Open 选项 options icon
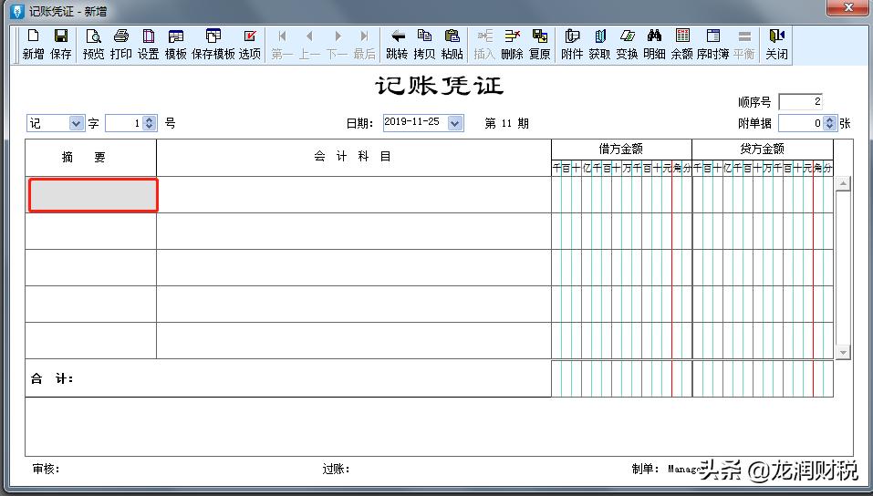The image size is (873, 496). [x=250, y=36]
